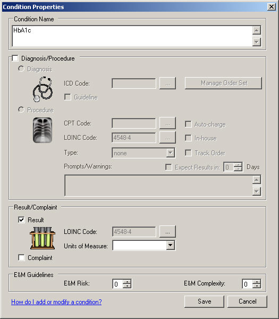Check the Complaint checkbox

[x=21, y=257]
